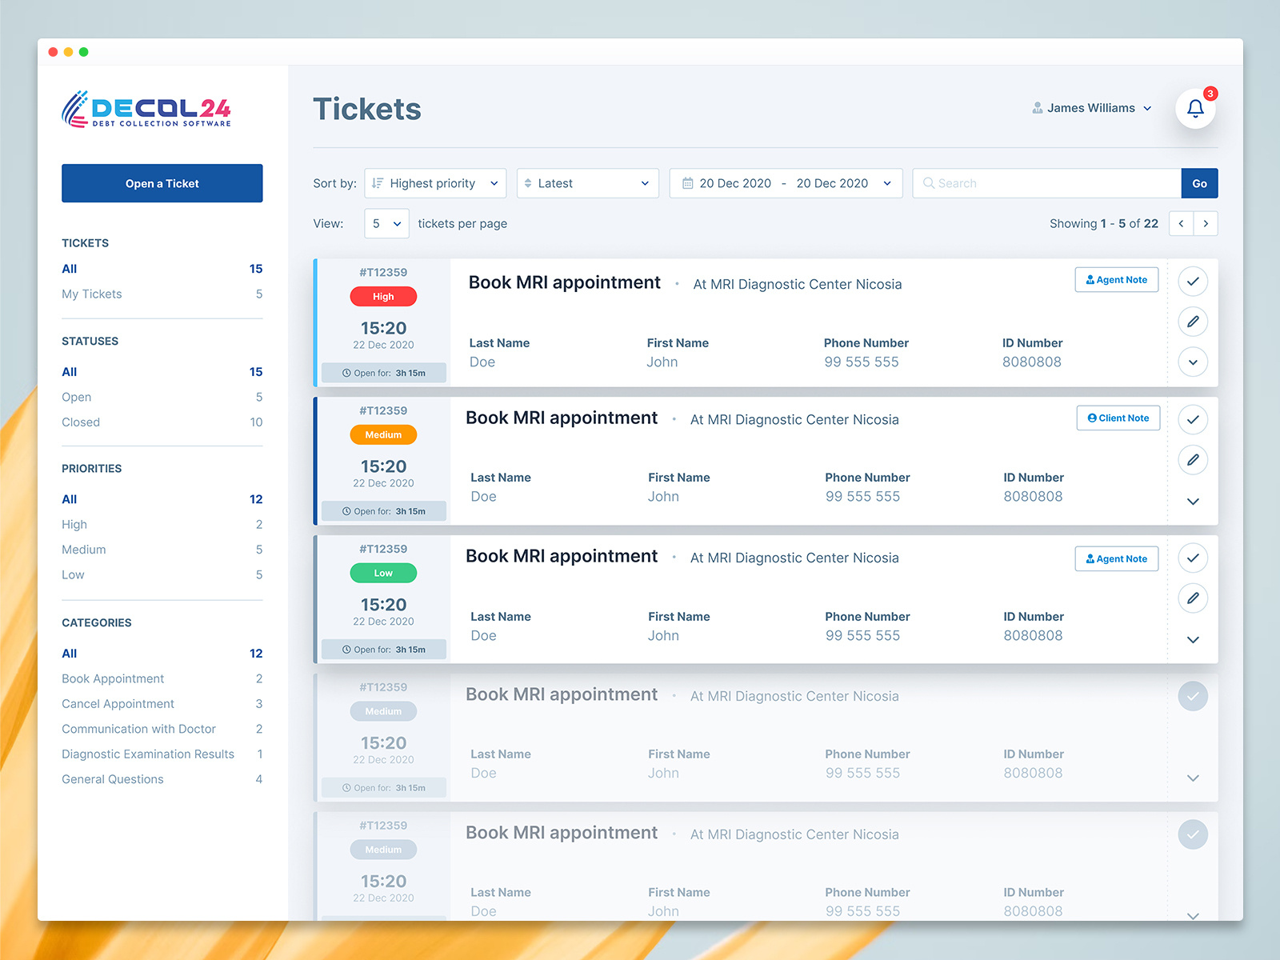Open the James Williams account menu
This screenshot has height=960, width=1280.
pos(1091,108)
